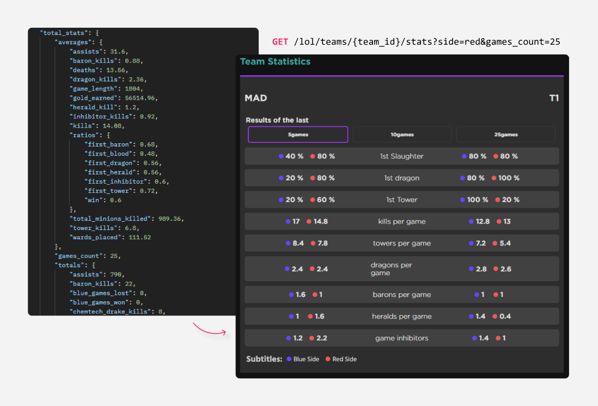Click the red dot near 2.2 game inhibitors

313,338
